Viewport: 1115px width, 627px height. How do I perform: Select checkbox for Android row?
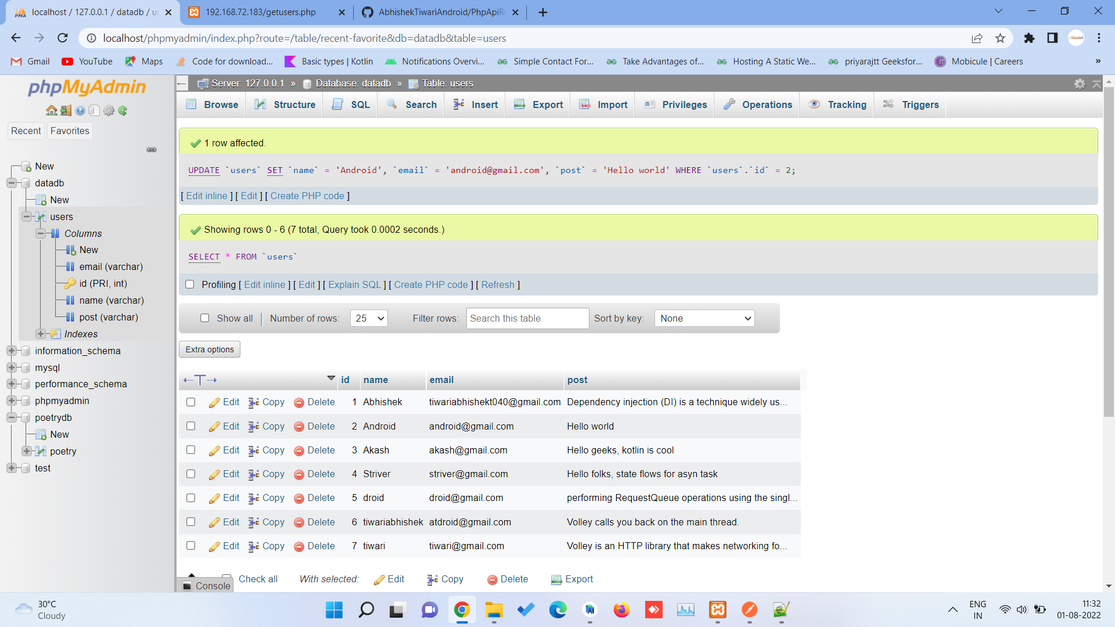tap(190, 426)
